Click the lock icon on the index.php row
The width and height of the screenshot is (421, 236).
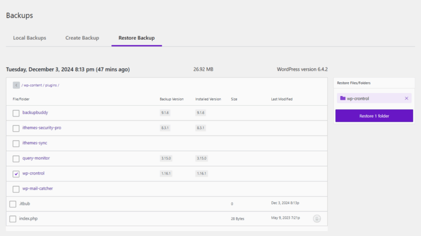(x=317, y=219)
